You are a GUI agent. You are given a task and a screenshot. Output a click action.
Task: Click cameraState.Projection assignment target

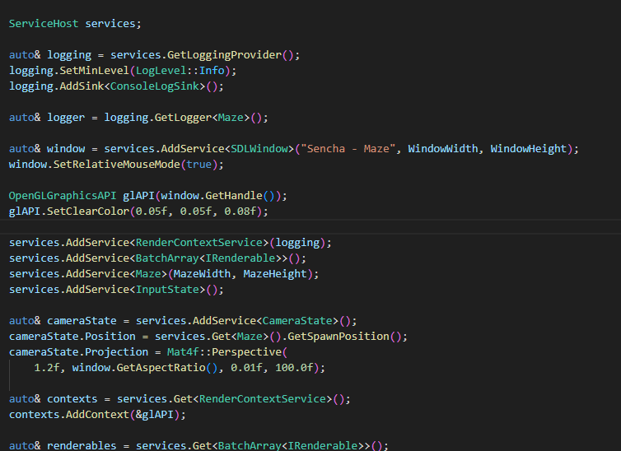coord(78,352)
